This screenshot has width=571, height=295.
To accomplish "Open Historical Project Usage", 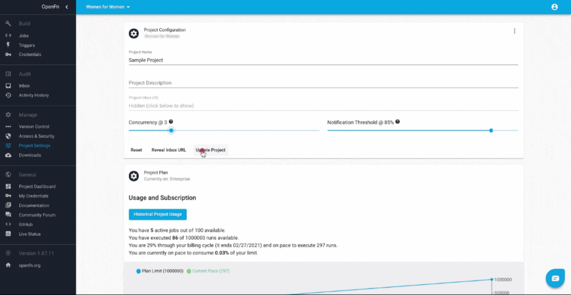I will click(157, 214).
